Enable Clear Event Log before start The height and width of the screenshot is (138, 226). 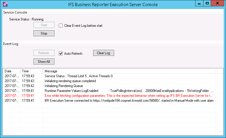click(61, 26)
